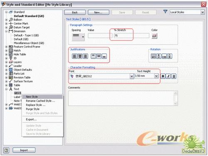208x156 pixels.
Task: Click the % Stretch input field
Action: [131, 36]
